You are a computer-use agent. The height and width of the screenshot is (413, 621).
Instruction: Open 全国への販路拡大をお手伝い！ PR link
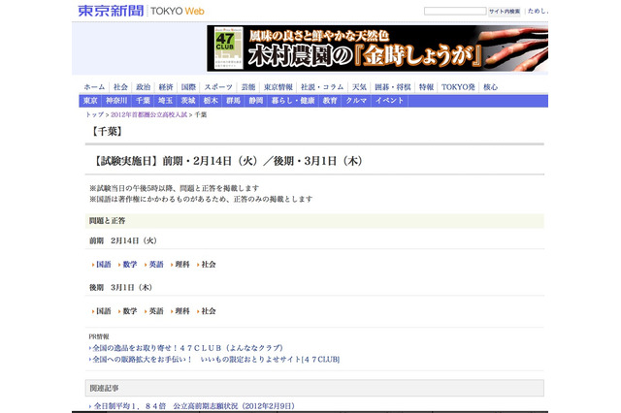(216, 360)
